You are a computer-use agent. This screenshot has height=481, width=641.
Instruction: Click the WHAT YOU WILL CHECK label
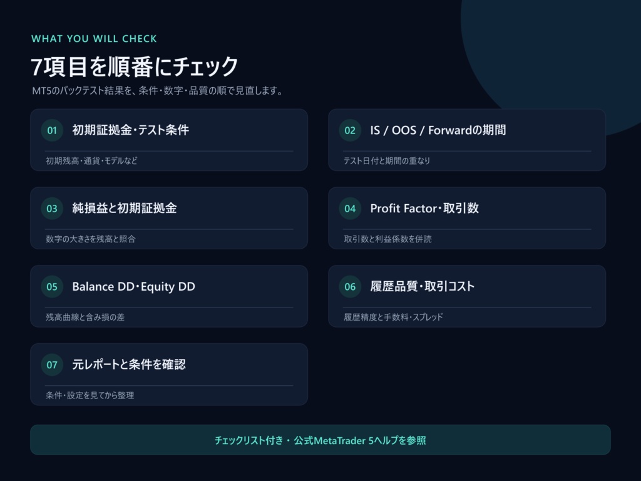pos(94,39)
